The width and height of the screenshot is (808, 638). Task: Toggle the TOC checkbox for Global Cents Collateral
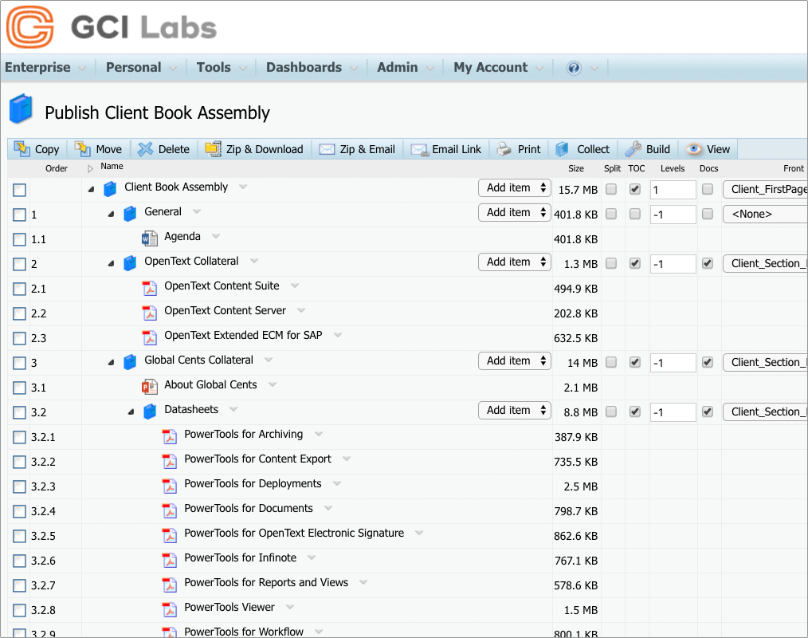[635, 363]
